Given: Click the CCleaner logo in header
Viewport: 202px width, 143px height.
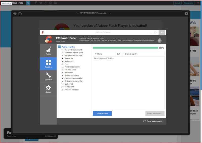Looking at the screenshot, I should pyautogui.click(x=48, y=39).
